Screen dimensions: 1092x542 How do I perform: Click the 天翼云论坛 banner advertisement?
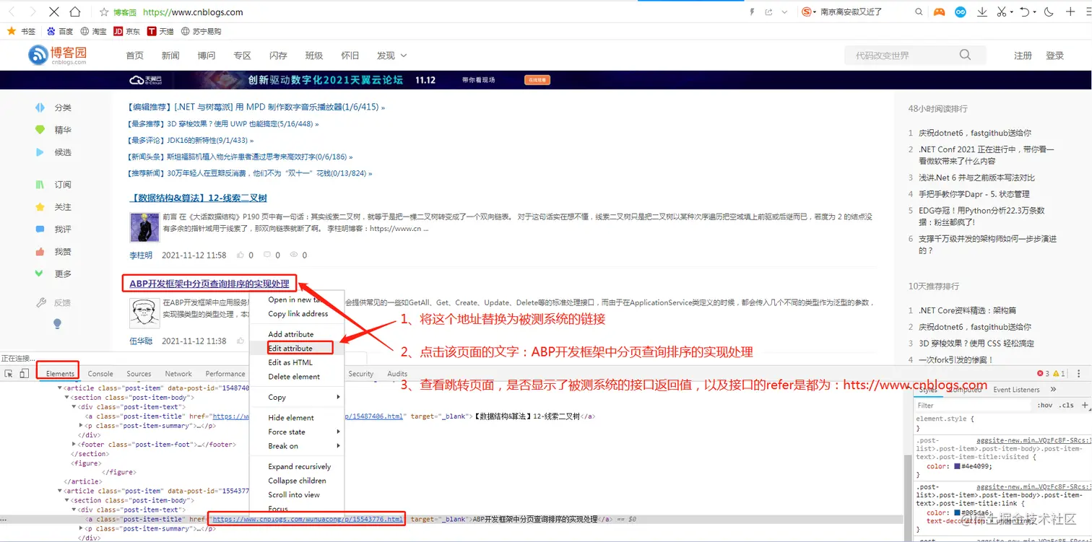[x=546, y=80]
